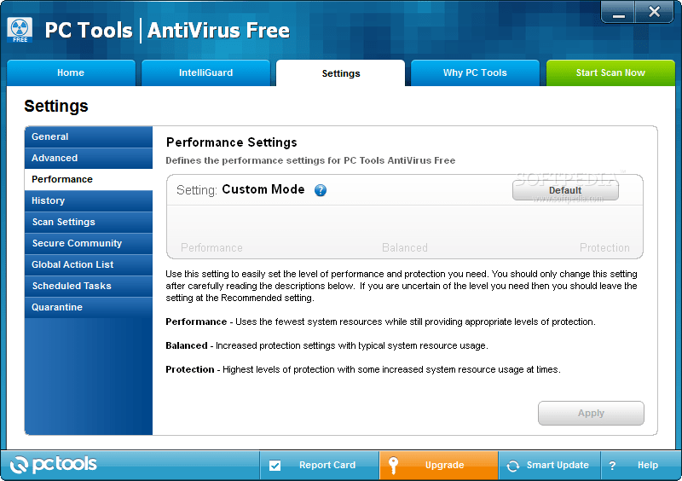Open the Why PC Tools tab
Image resolution: width=682 pixels, height=481 pixels.
click(x=475, y=72)
